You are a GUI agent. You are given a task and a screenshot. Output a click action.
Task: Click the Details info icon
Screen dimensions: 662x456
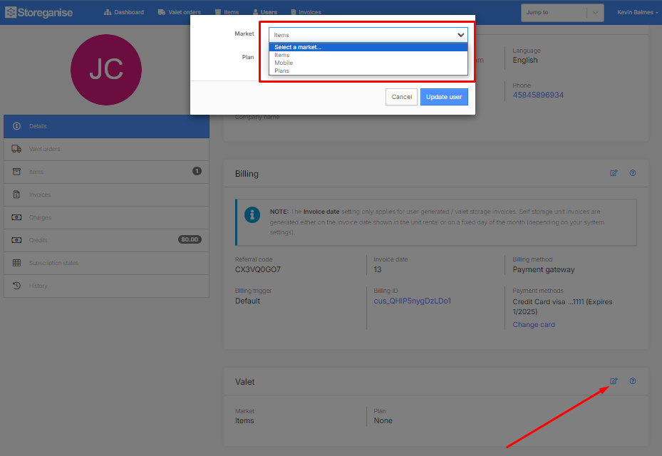click(x=16, y=126)
